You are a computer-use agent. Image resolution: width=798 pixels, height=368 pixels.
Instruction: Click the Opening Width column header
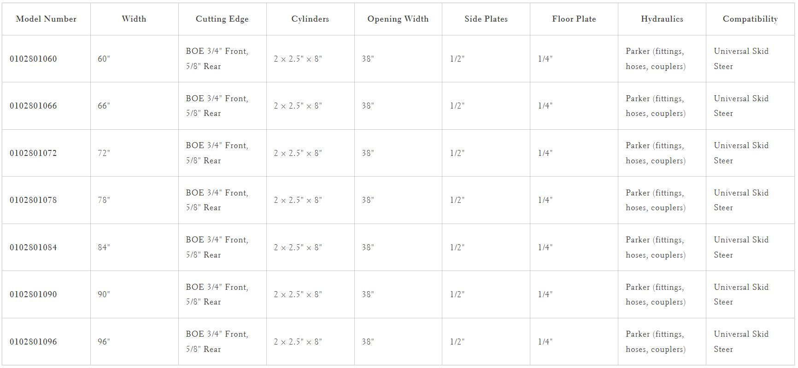click(x=398, y=19)
